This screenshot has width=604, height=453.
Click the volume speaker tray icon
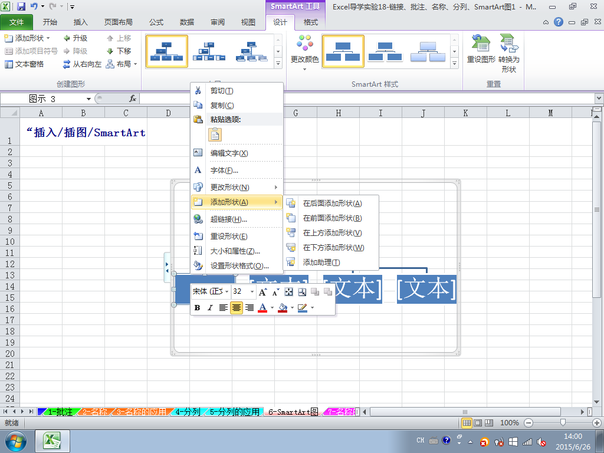coord(541,442)
